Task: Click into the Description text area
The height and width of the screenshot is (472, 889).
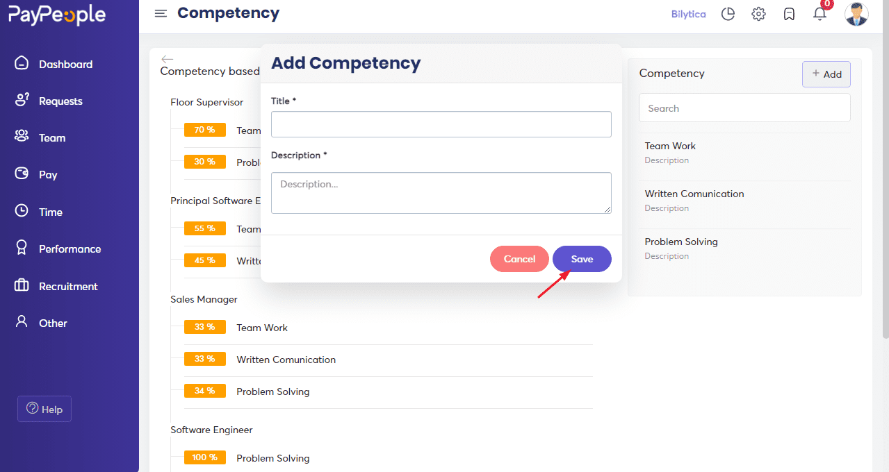Action: 441,193
